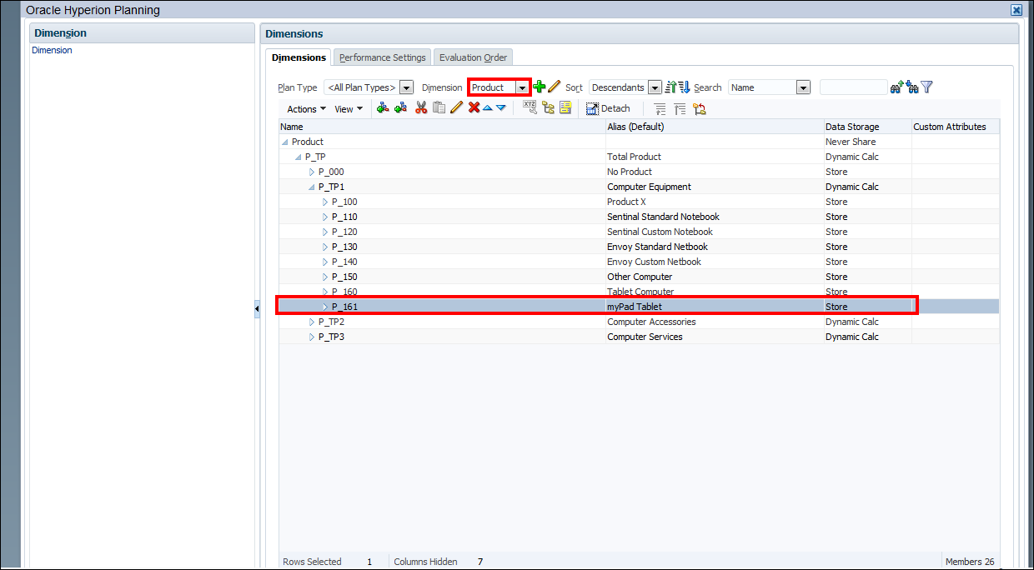Click the sort descending icon

(684, 87)
